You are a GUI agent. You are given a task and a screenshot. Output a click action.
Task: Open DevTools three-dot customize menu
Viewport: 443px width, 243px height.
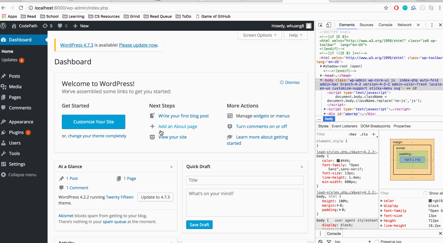pos(432,25)
